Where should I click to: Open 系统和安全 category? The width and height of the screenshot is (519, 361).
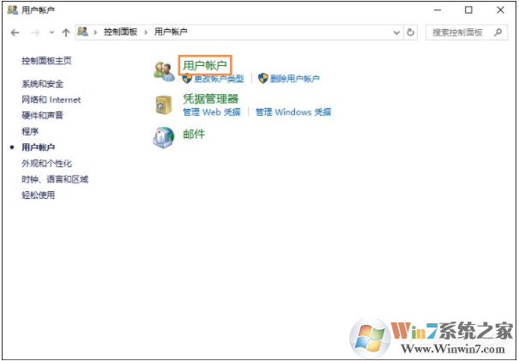(42, 84)
